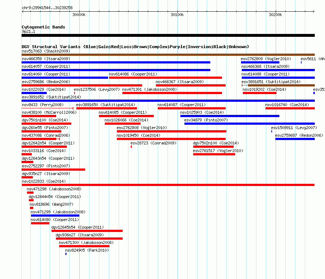Click the nsv614085 (Cooper2011) label
This screenshot has width=325, height=279.
123,112
